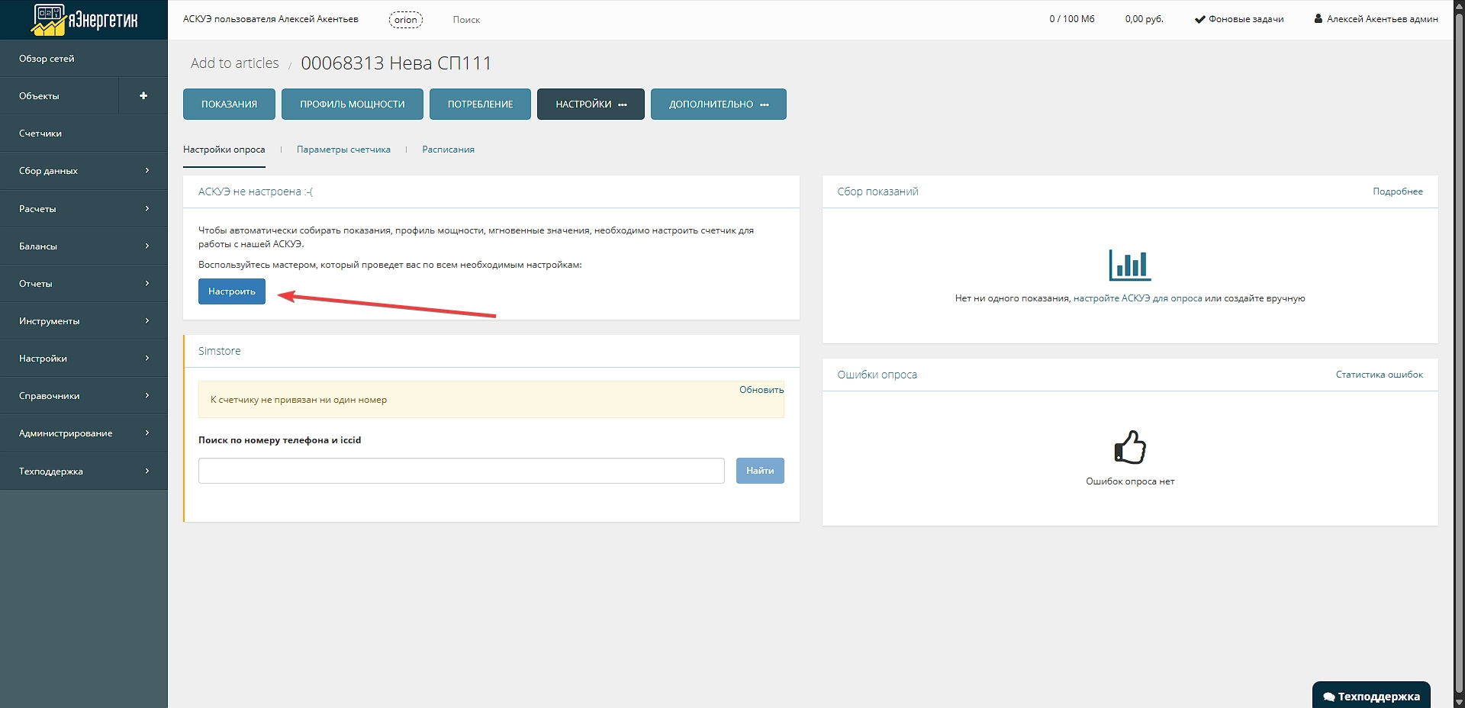Viewport: 1465px width, 708px height.
Task: Open the Техподдержка chat widget
Action: 1371,696
